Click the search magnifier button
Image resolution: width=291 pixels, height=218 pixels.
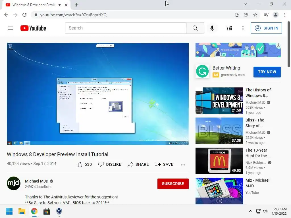195,28
